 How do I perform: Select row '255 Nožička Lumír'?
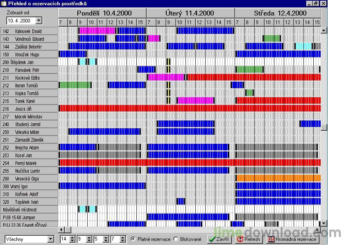pos(29,171)
